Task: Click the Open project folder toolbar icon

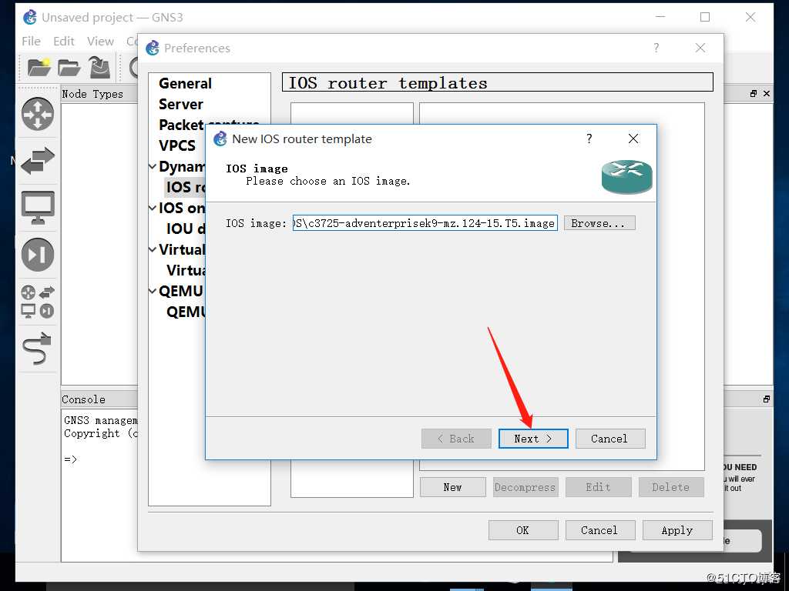Action: coord(69,67)
